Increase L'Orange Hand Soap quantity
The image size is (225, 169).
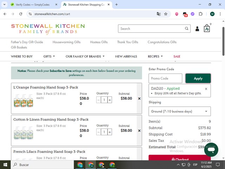[x=110, y=100]
